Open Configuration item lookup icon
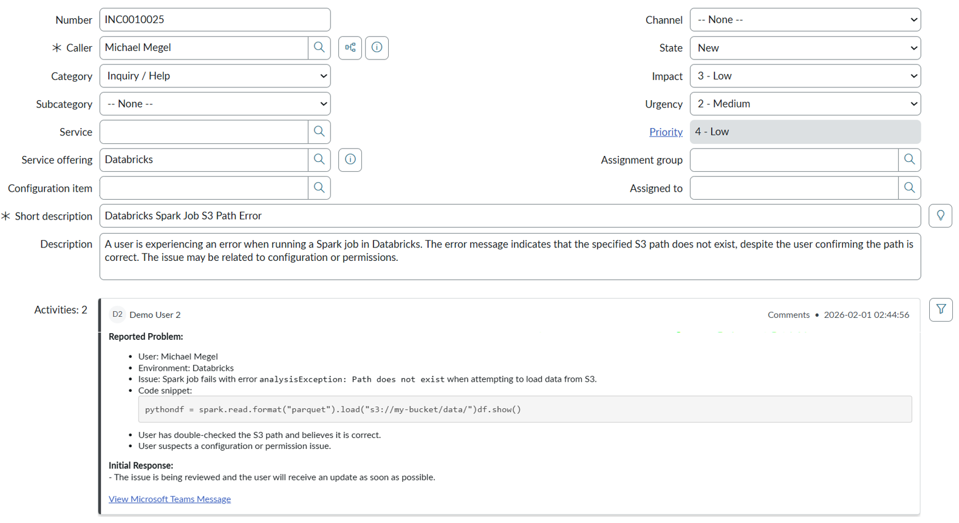The image size is (959, 523). pyautogui.click(x=319, y=188)
